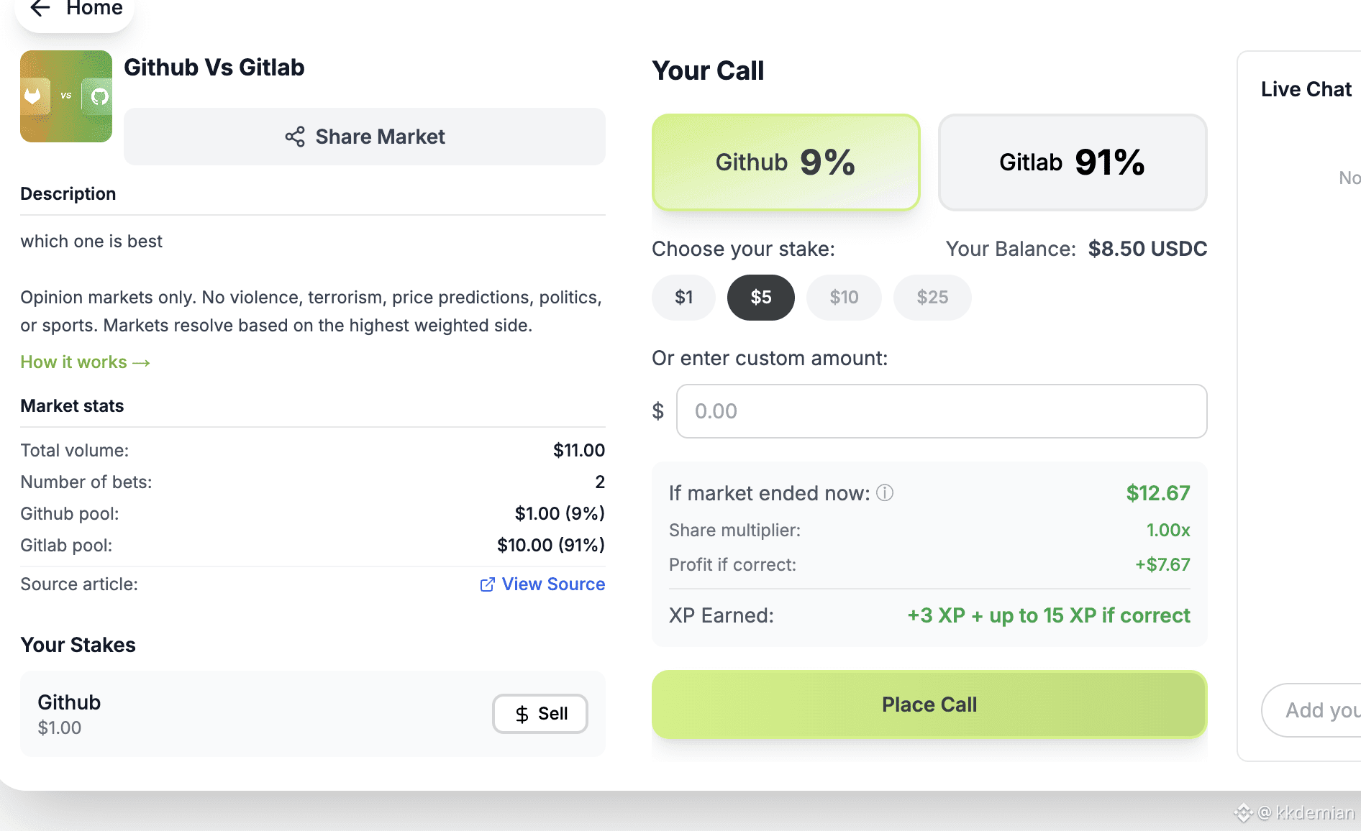Go back via Home label
Image resolution: width=1361 pixels, height=831 pixels.
point(94,9)
